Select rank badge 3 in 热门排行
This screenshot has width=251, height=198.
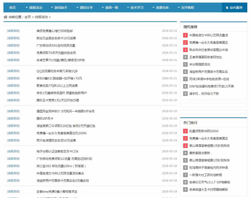pos(185,146)
